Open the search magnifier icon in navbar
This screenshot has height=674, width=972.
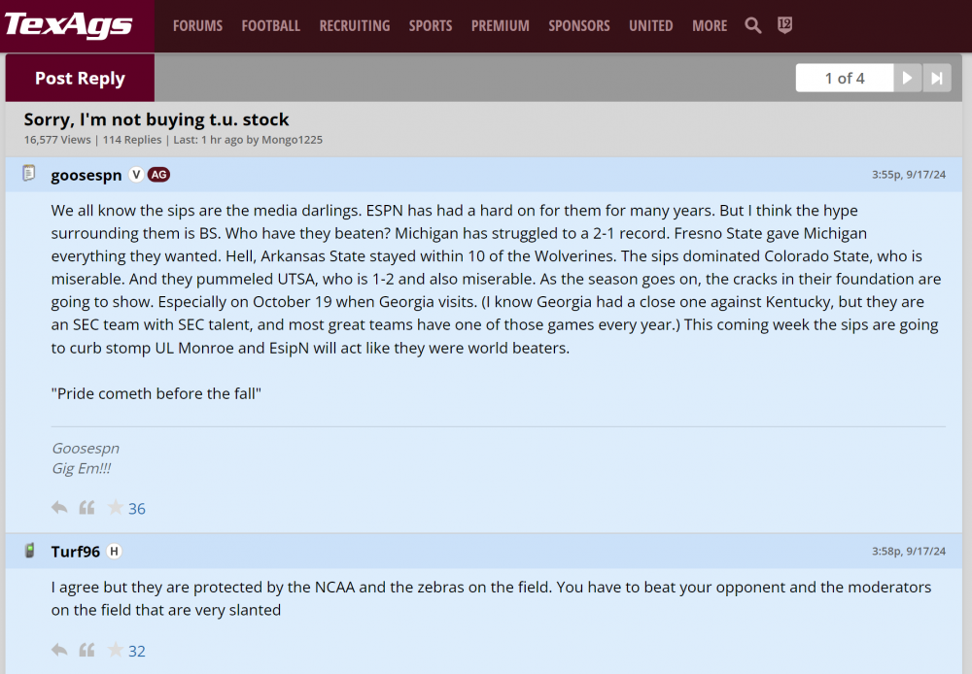click(753, 26)
